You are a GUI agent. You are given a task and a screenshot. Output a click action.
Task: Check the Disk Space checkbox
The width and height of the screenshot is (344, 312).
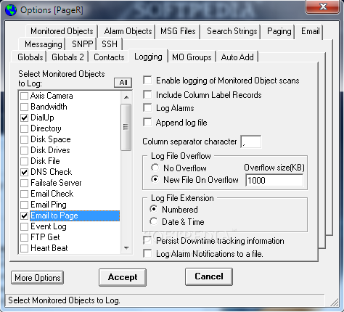(x=24, y=139)
